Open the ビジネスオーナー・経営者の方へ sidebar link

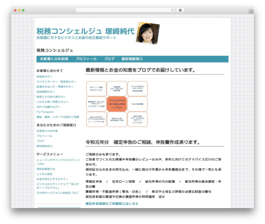[x=56, y=82]
